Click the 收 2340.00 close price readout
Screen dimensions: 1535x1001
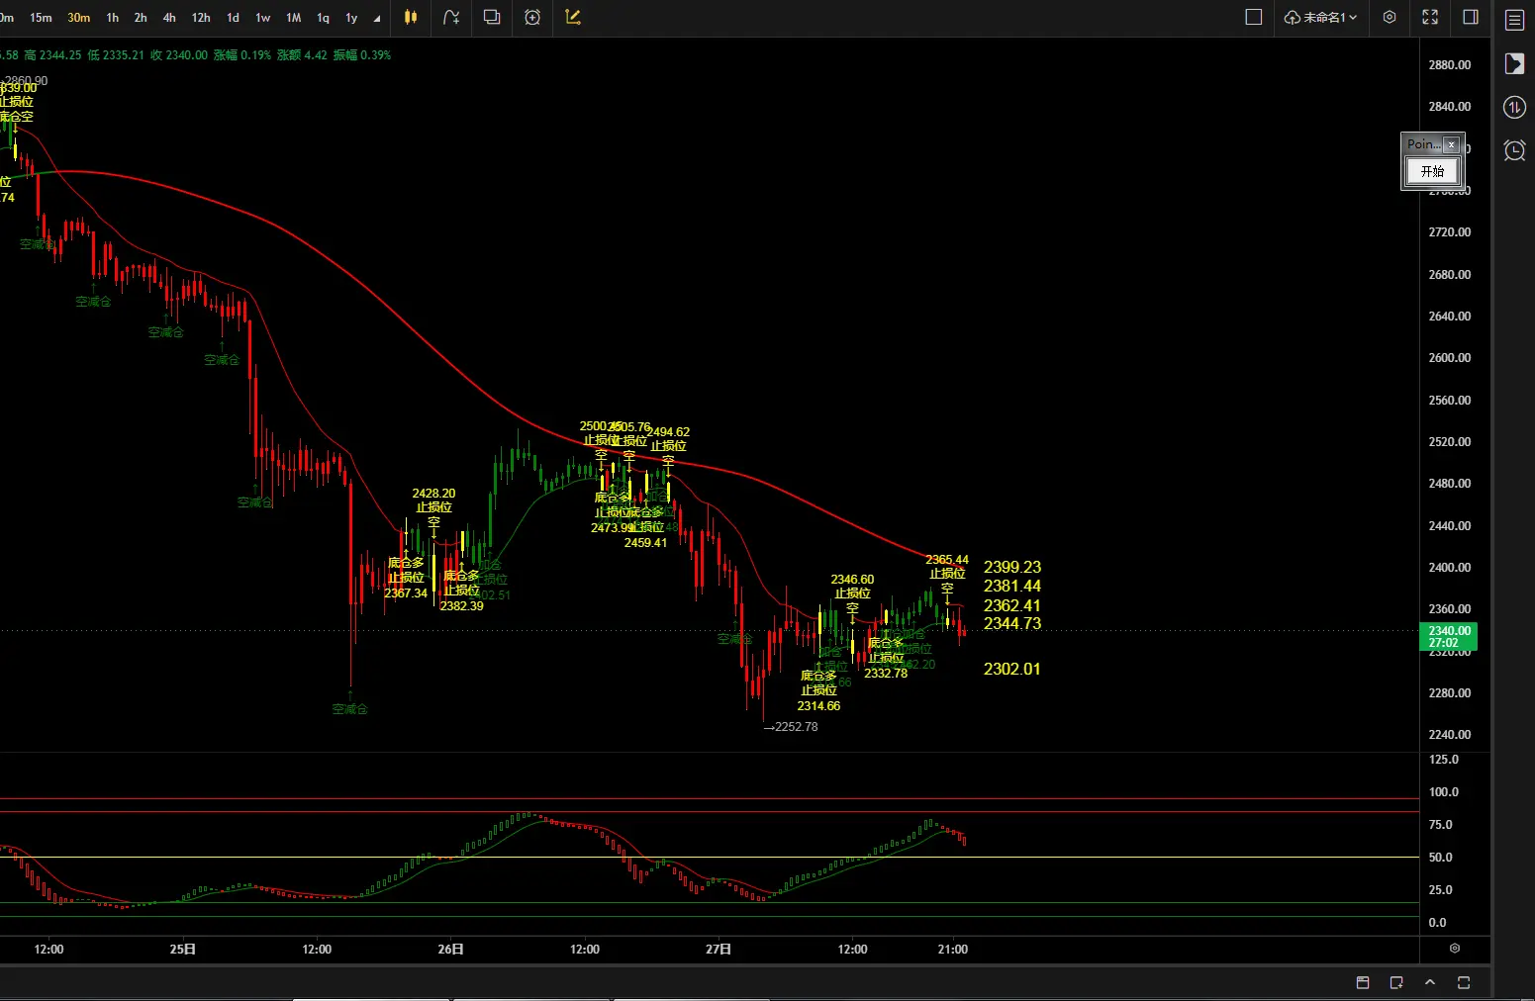coord(179,55)
